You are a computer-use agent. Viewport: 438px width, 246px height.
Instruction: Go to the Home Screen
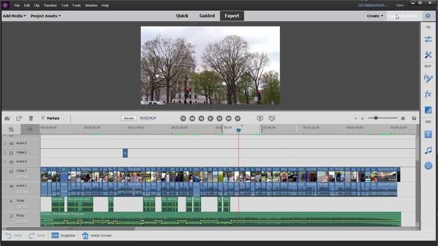pos(96,236)
